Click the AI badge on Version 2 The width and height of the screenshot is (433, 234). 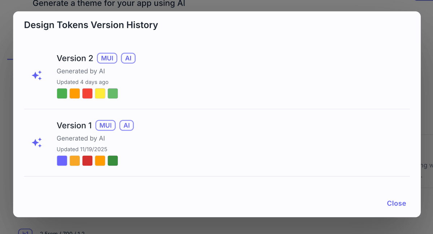[x=128, y=58]
